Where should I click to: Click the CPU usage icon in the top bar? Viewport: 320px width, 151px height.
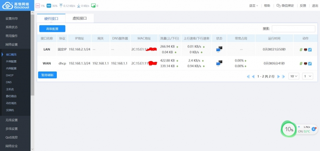(38, 6)
